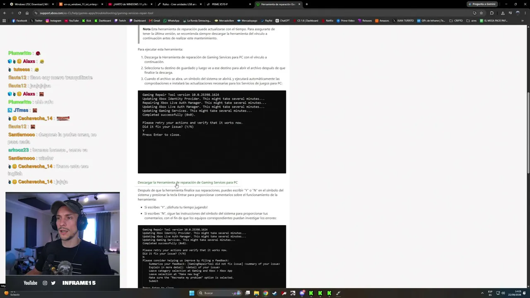
Task: Open the EL MEGA PACK bookmark
Action: 494,21
